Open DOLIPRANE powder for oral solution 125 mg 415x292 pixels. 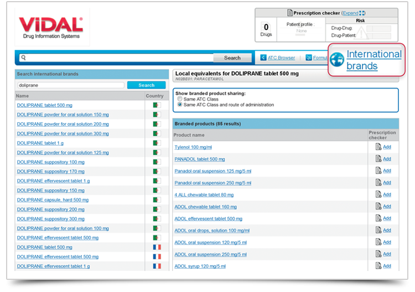click(63, 153)
